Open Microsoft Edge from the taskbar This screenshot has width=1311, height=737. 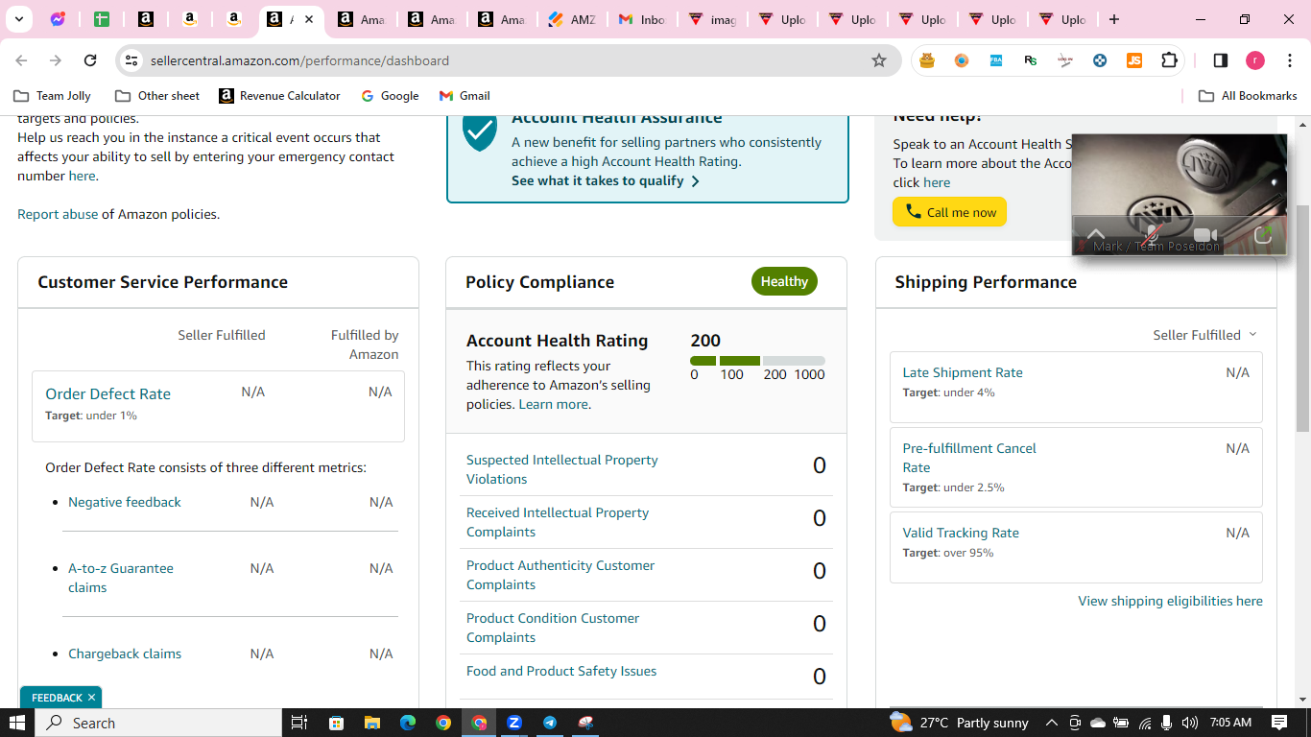(x=407, y=723)
